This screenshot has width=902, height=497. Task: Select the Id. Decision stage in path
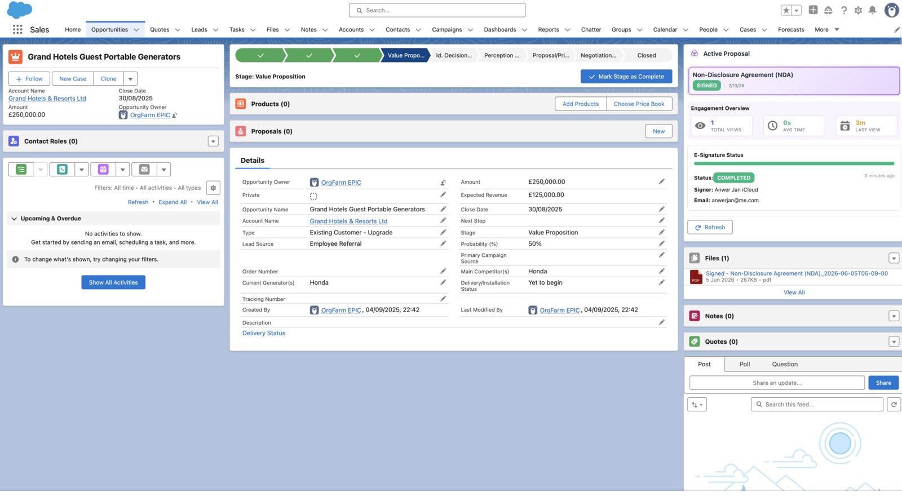[x=454, y=55]
